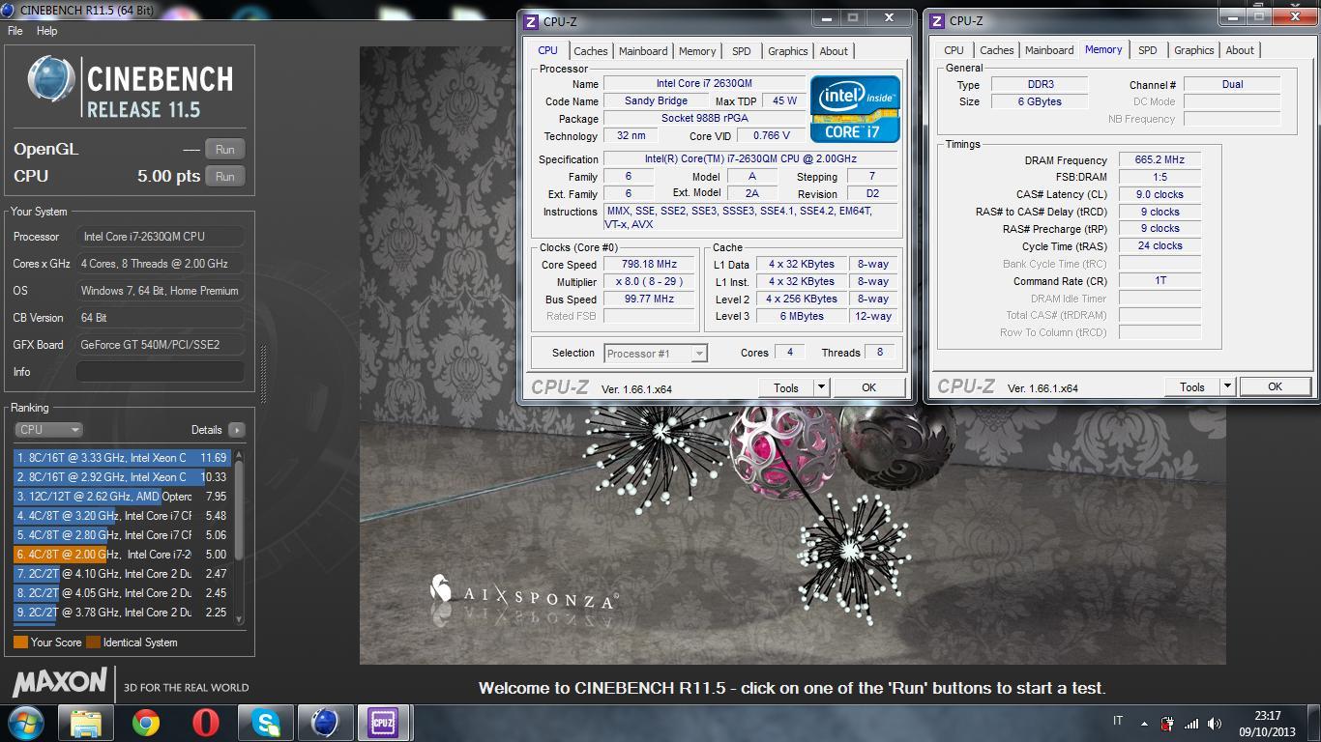Click the Intel Core i7 logo

[x=855, y=108]
